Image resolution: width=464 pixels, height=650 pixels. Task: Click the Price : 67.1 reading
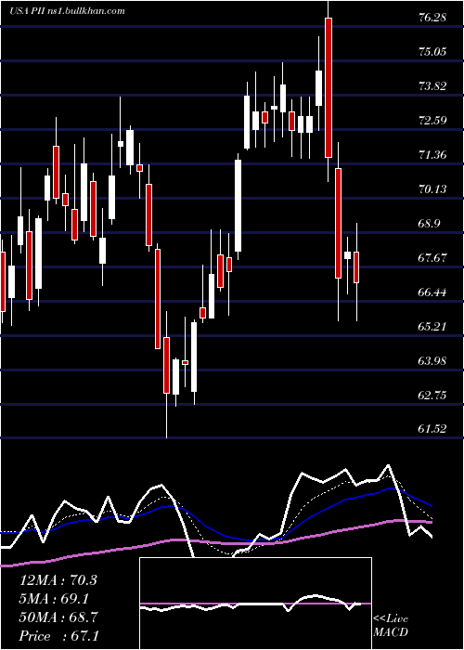click(58, 636)
